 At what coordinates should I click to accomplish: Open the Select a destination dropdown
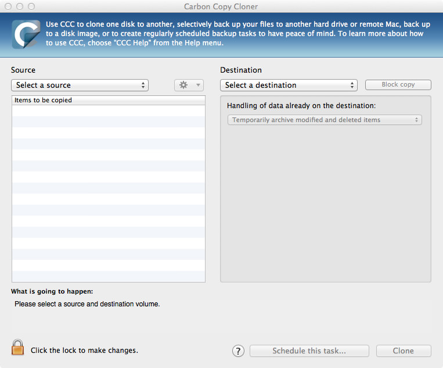289,85
